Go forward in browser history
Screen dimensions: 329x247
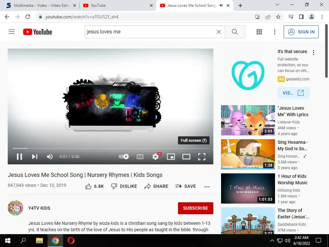point(17,17)
